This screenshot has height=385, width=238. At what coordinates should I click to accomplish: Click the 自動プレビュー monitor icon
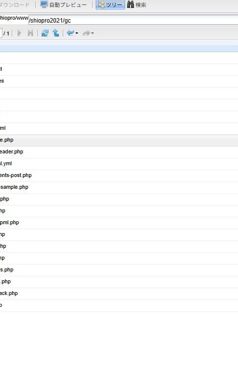click(x=44, y=4)
